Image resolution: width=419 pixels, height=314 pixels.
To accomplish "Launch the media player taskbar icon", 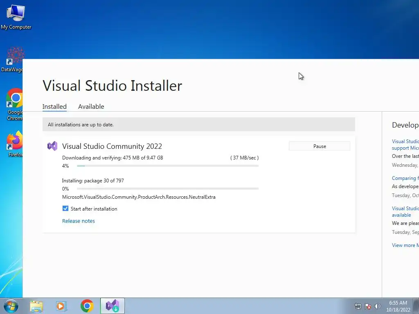I will coord(61,306).
